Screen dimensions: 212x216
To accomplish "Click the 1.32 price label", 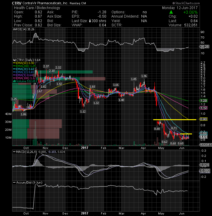I will pyautogui.click(x=96, y=103).
